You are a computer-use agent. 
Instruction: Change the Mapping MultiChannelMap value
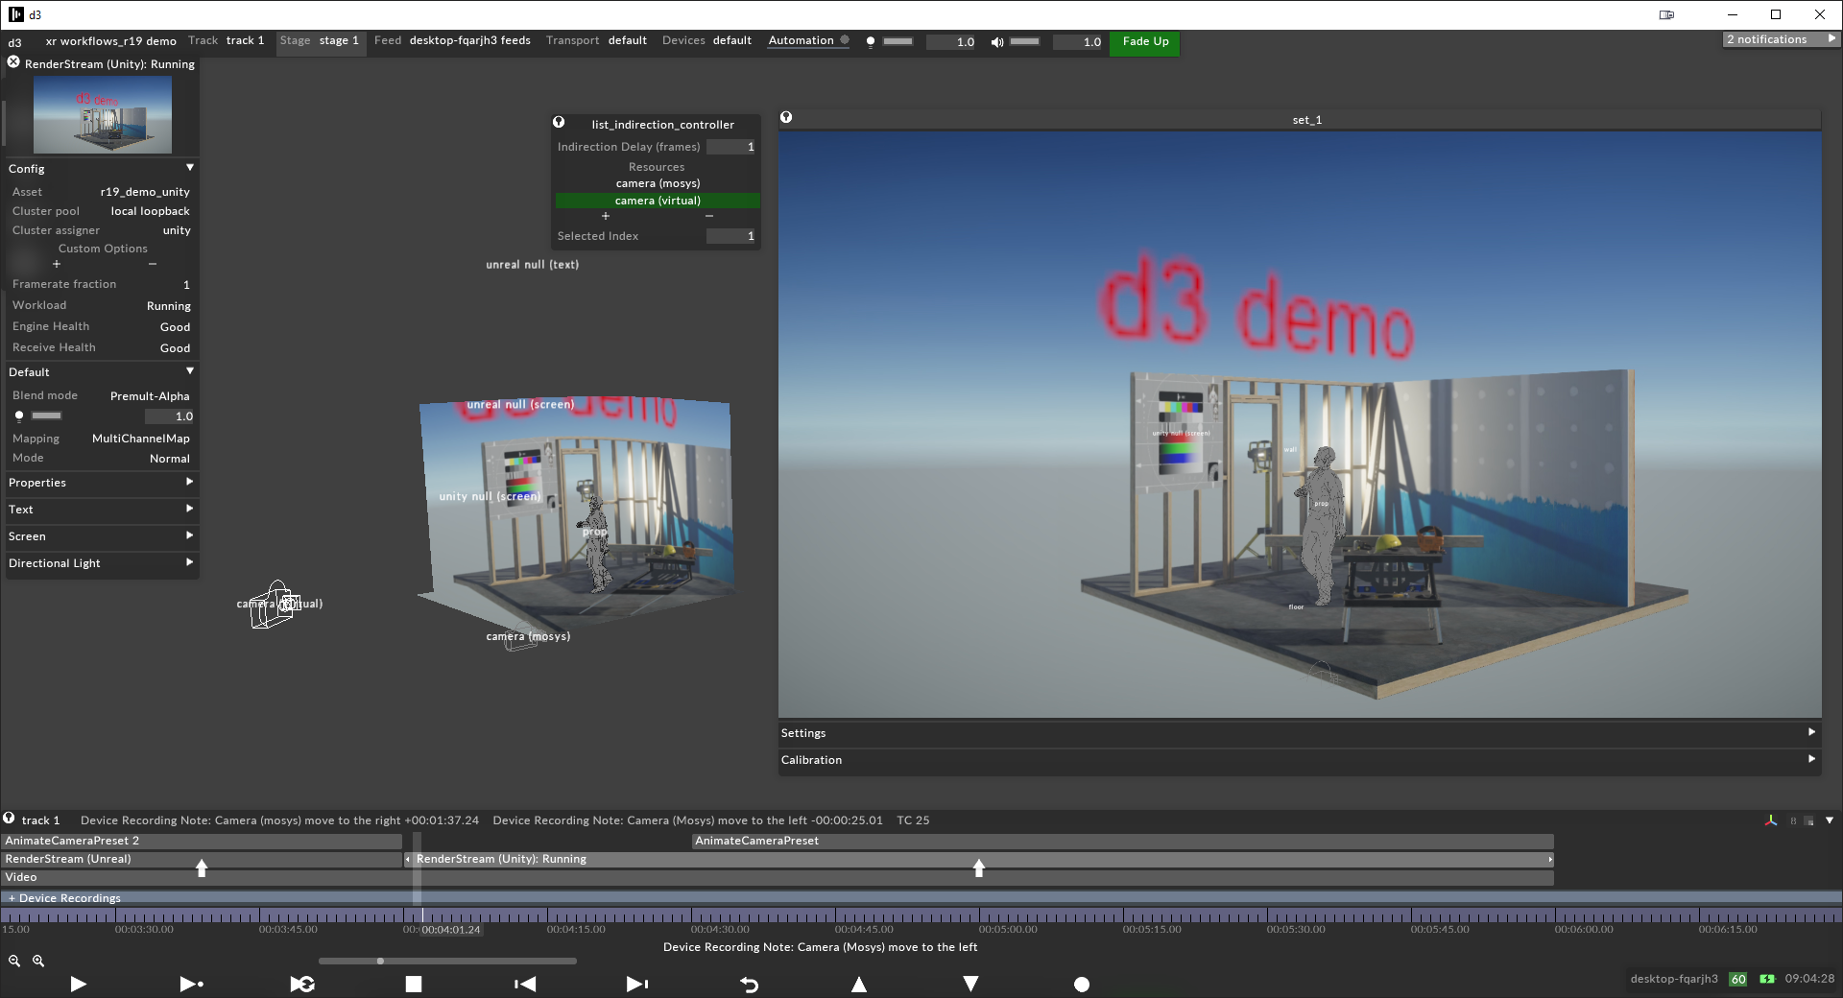(x=141, y=439)
